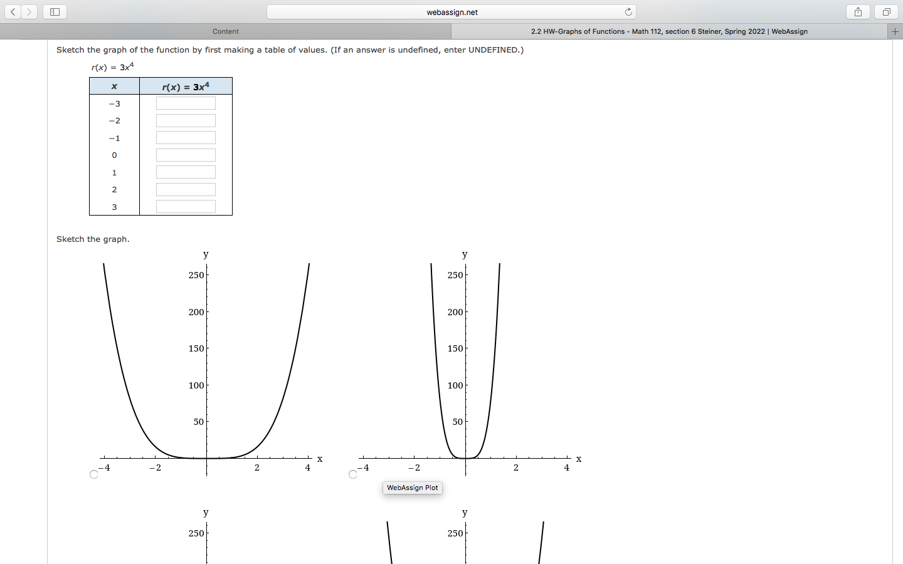This screenshot has width=903, height=564.
Task: Click the r(x) input for x = −1
Action: (x=186, y=138)
